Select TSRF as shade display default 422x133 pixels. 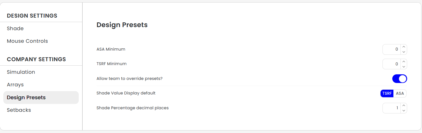[x=387, y=93]
